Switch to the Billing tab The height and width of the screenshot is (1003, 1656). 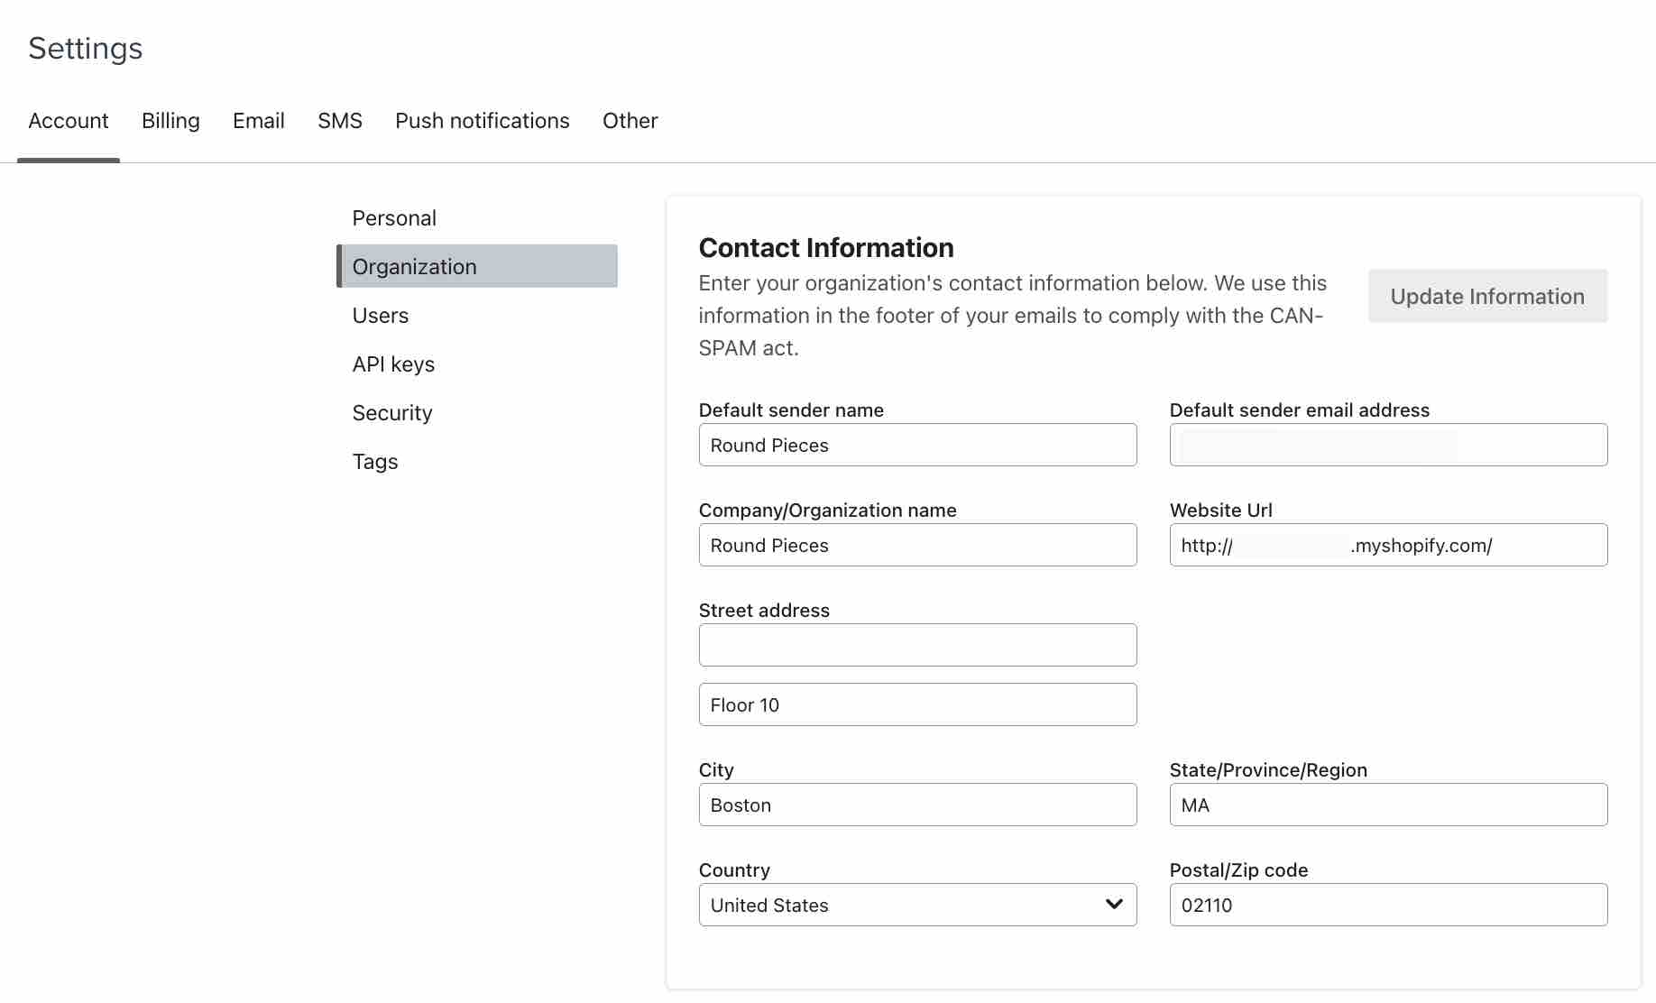coord(170,120)
